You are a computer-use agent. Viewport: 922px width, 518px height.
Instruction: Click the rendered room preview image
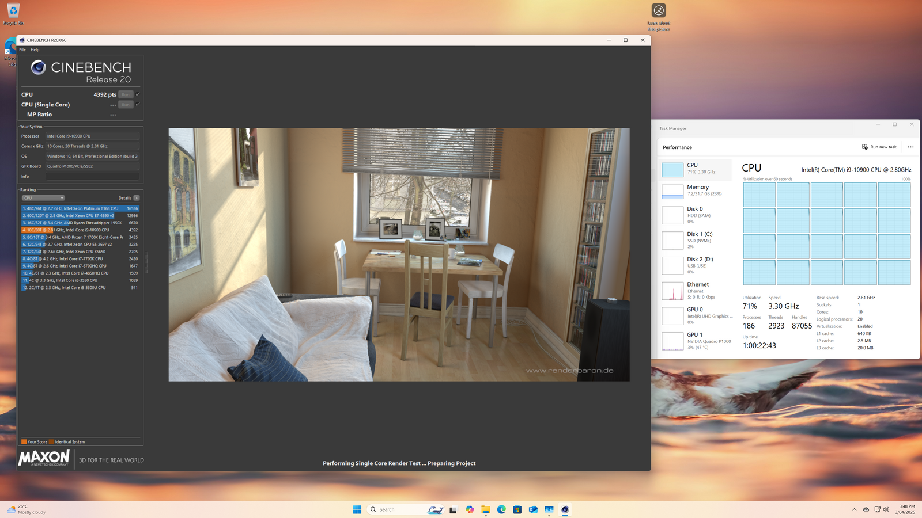(x=399, y=254)
